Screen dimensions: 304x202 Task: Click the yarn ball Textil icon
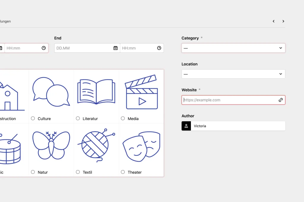coord(96,146)
